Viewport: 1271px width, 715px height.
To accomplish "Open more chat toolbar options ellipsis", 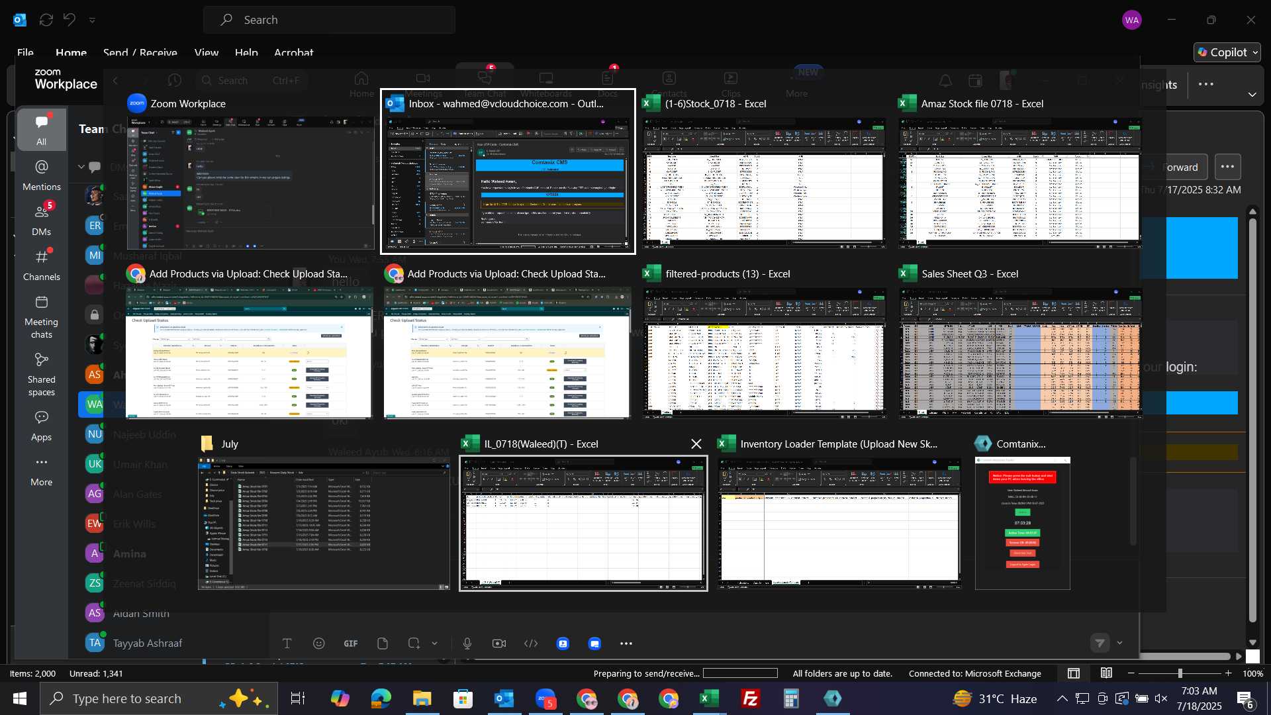I will (x=626, y=643).
